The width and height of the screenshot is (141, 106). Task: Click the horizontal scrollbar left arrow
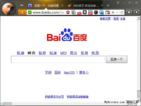pos(2,104)
